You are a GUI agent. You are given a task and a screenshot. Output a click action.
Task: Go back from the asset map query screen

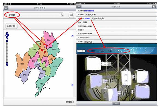point(6,8)
